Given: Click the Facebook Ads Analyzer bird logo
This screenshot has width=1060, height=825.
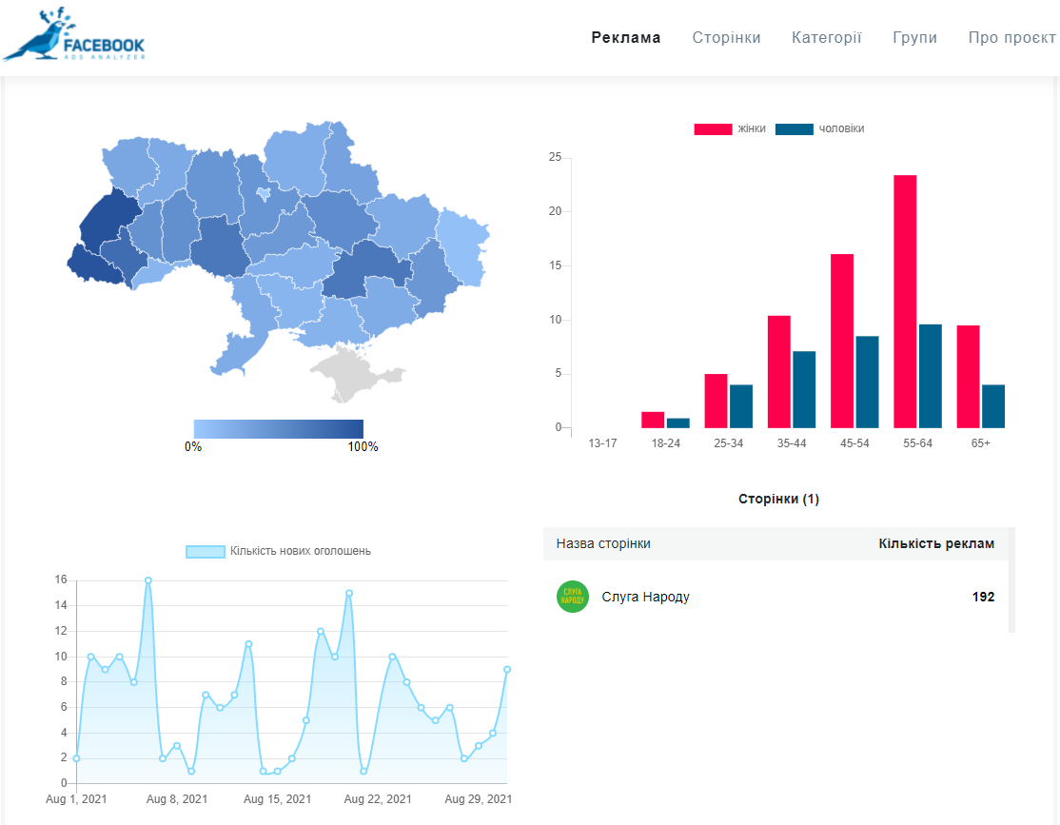Looking at the screenshot, I should (x=74, y=36).
